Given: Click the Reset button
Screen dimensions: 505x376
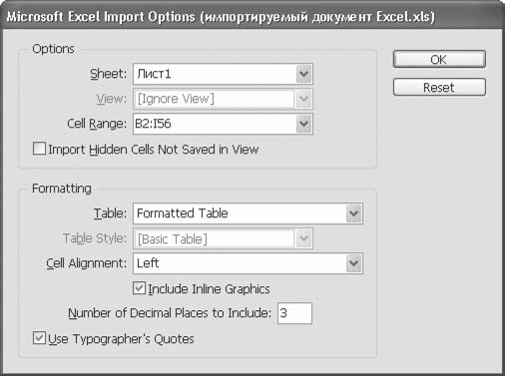Looking at the screenshot, I should point(439,88).
